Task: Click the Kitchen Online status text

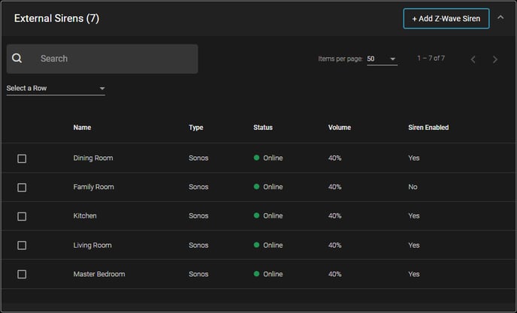Action: pos(273,216)
